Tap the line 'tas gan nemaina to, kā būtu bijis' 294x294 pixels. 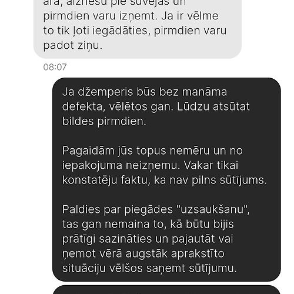[x=148, y=224]
